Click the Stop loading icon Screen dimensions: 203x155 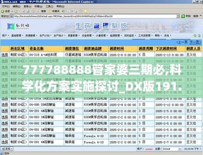[23, 11]
